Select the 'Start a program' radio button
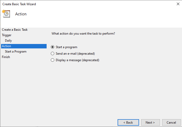This screenshot has width=182, height=127. click(52, 47)
